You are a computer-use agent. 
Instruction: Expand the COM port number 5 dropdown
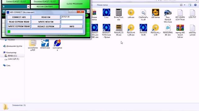pos(28,6)
